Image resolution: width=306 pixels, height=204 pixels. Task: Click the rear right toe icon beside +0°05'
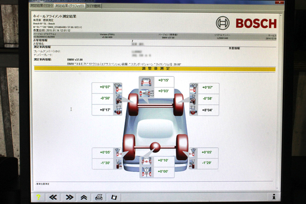(193, 152)
